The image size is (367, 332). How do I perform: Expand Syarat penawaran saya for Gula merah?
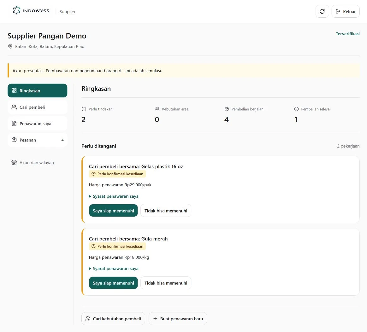tap(114, 269)
